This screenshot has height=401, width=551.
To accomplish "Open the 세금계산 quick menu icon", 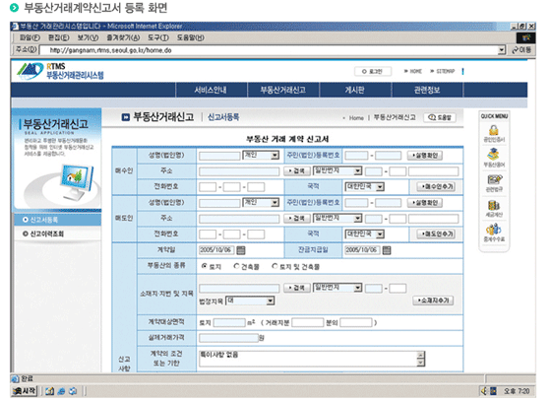I will click(x=494, y=208).
